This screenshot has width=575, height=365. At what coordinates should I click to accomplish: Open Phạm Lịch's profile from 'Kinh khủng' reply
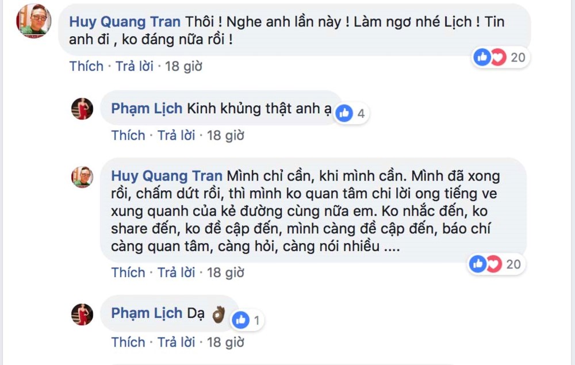coord(147,109)
